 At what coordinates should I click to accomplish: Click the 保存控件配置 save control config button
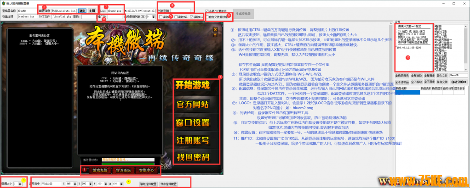pos(168,184)
